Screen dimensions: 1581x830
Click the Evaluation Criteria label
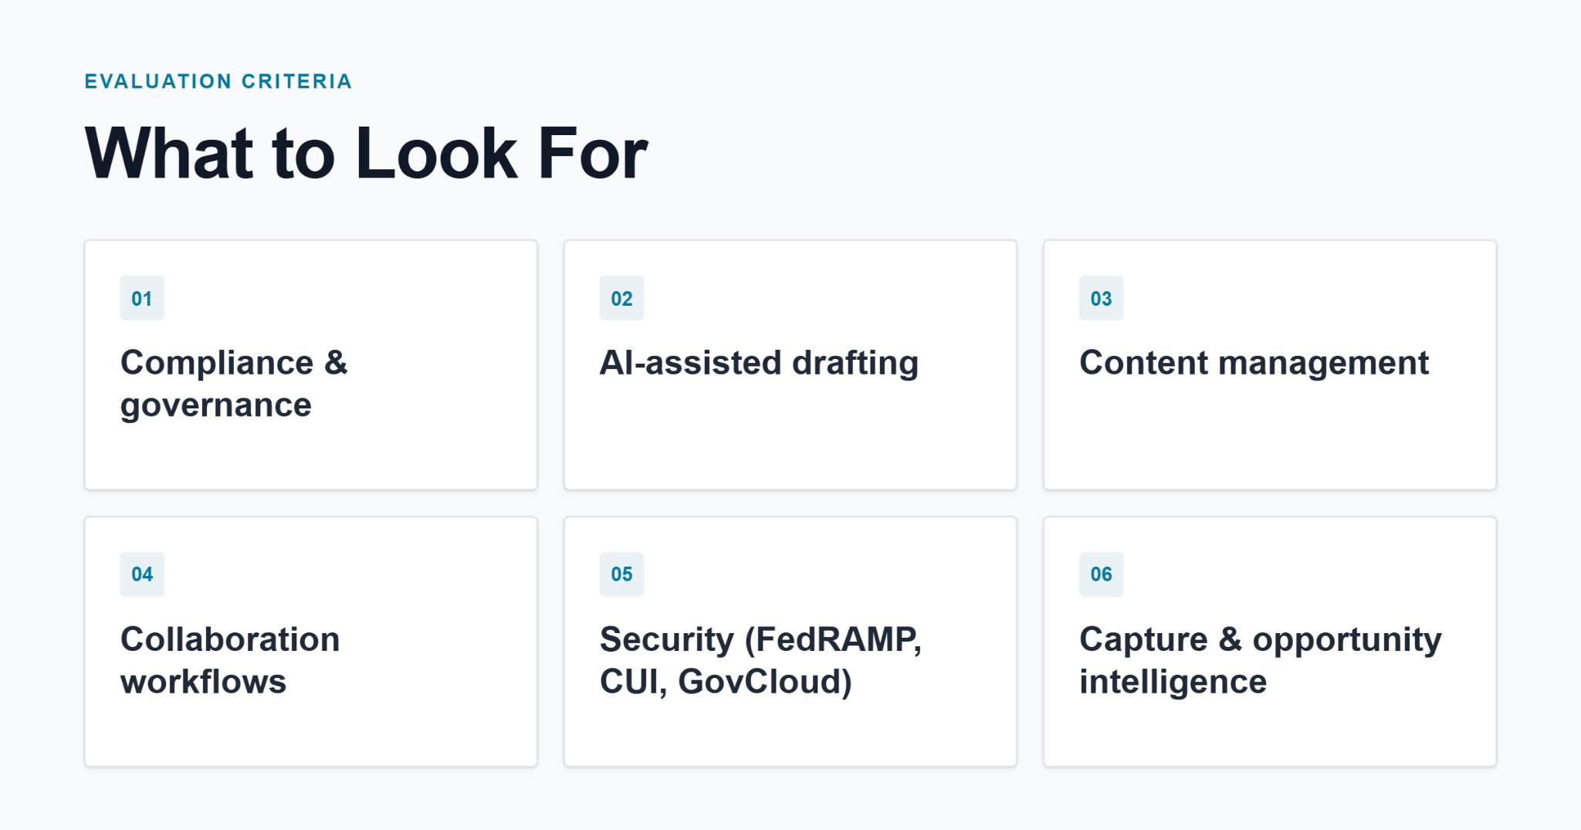pyautogui.click(x=218, y=81)
